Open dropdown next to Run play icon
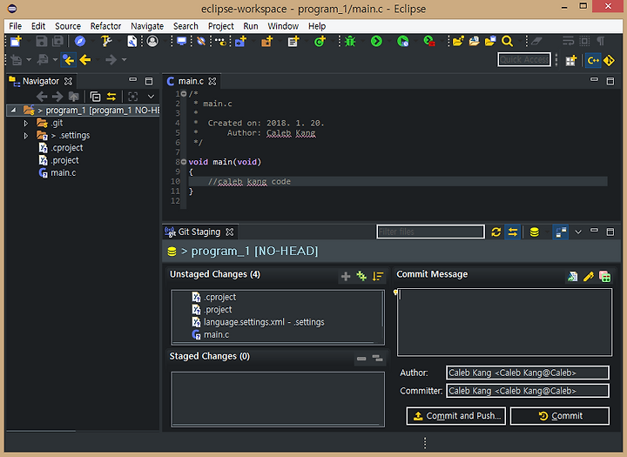This screenshot has width=627, height=457. (388, 41)
